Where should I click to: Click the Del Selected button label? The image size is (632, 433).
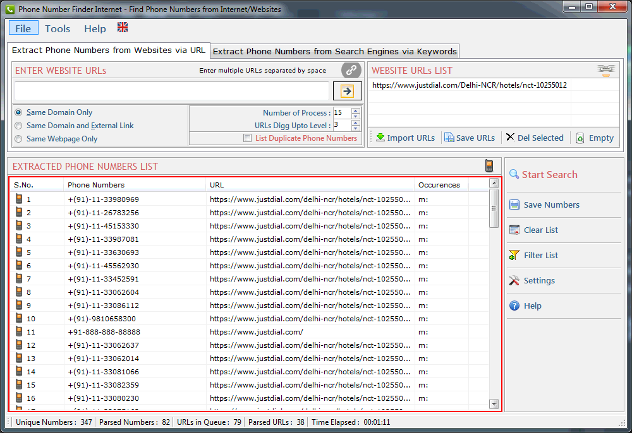point(540,138)
